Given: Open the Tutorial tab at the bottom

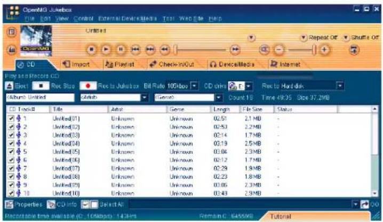Looking at the screenshot, I should [281, 216].
